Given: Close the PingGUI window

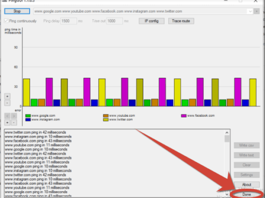Looking at the screenshot, I should [256, 1].
